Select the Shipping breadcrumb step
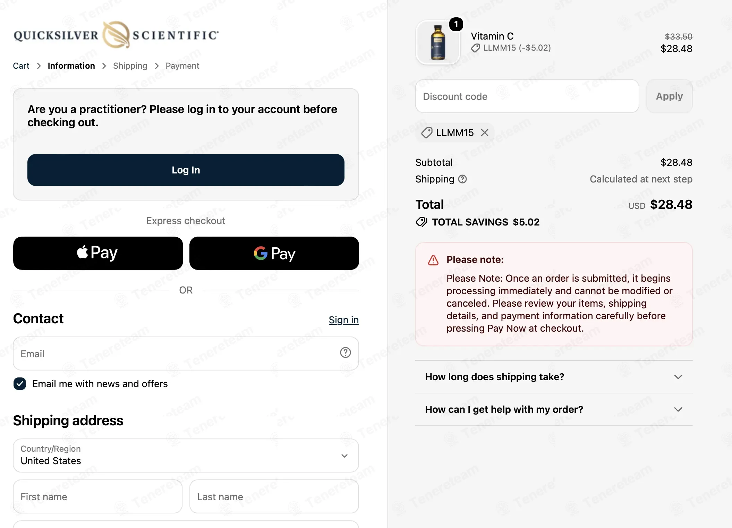The width and height of the screenshot is (732, 528). coord(130,66)
